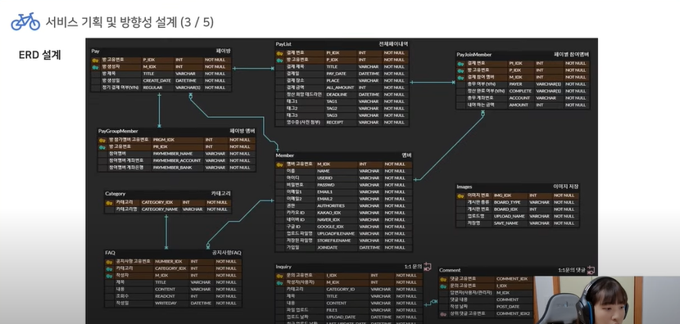
Task: Select FAQ CATEGORY_IDX foreign key icon
Action: pos(109,268)
